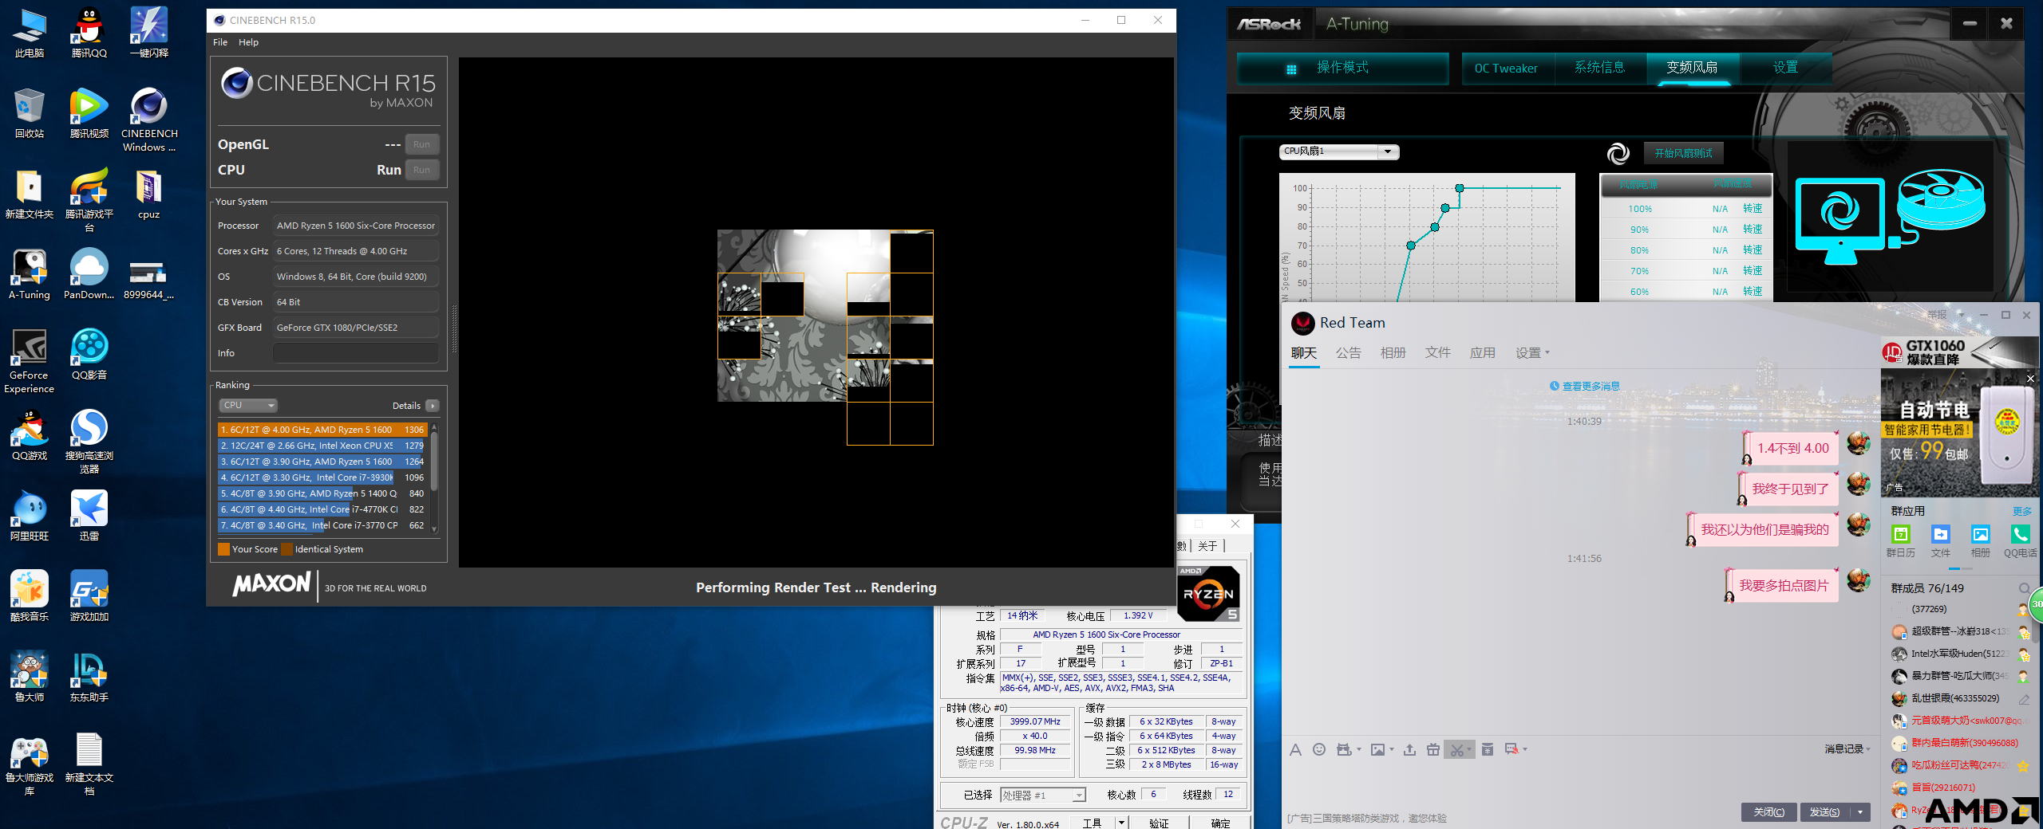2043x829 pixels.
Task: Open the 腾讯QQ desktop icon
Action: click(x=89, y=33)
